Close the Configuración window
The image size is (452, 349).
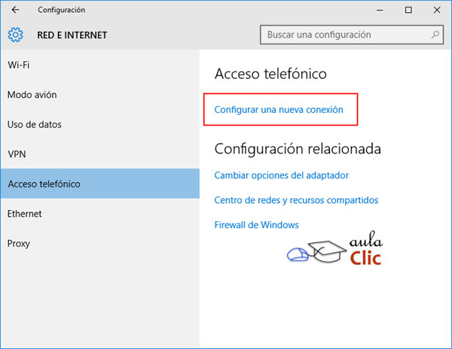click(x=438, y=10)
